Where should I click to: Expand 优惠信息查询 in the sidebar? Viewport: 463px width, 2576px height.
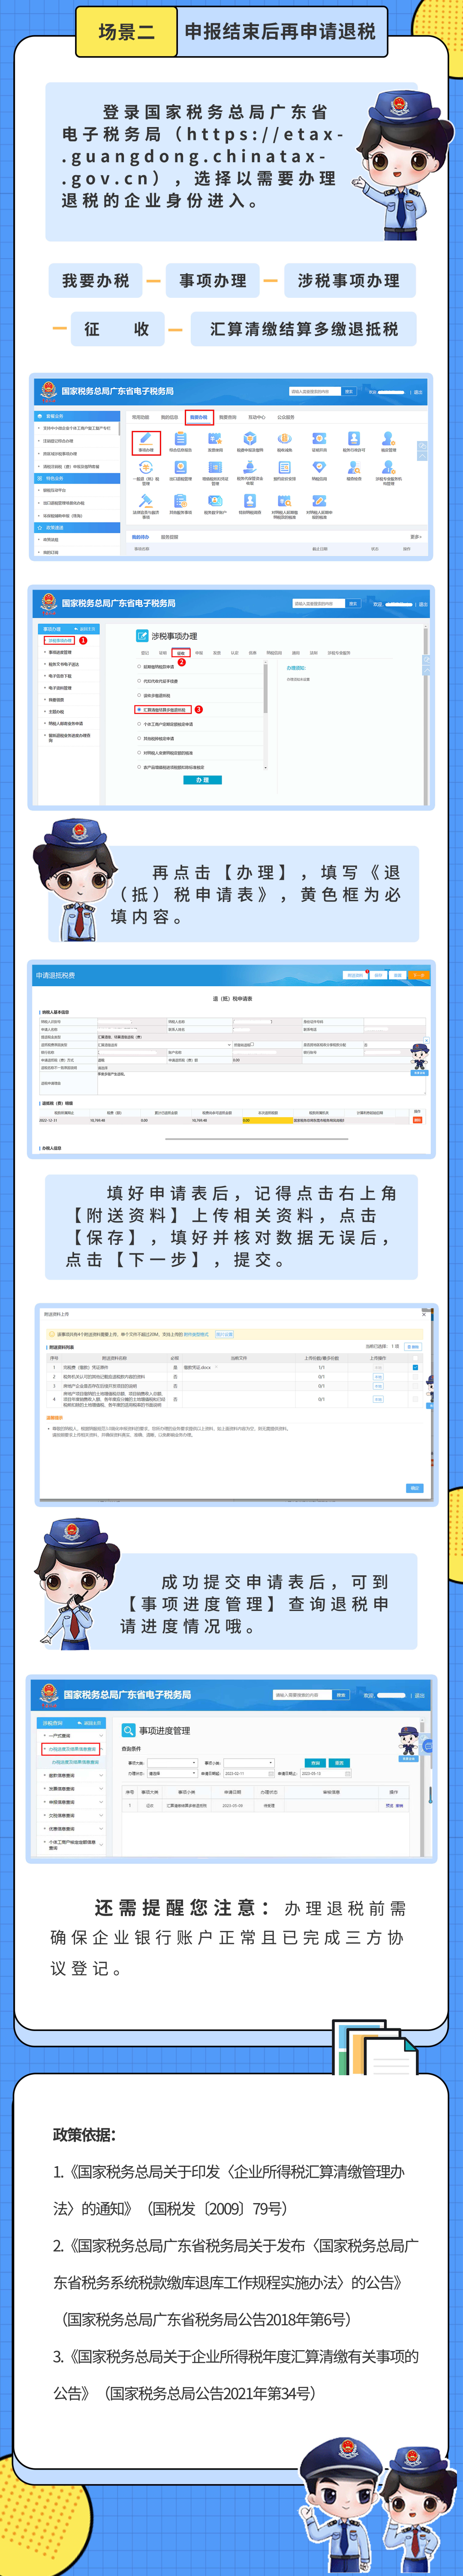[x=72, y=1828]
